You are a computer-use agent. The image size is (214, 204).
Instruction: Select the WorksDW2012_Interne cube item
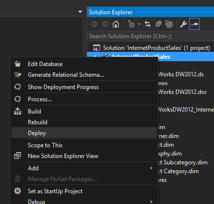186,110
